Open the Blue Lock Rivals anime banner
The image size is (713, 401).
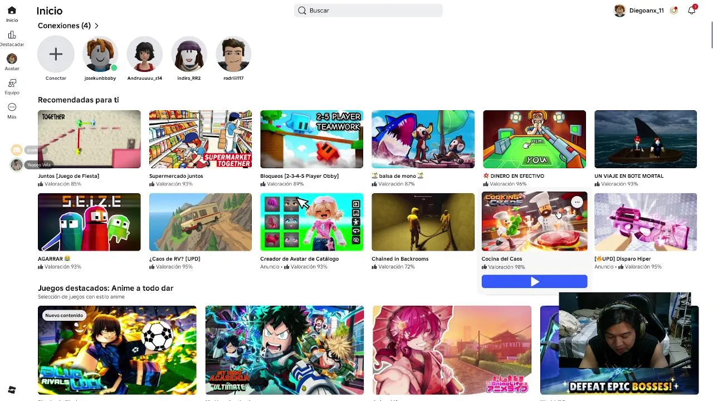tap(117, 350)
